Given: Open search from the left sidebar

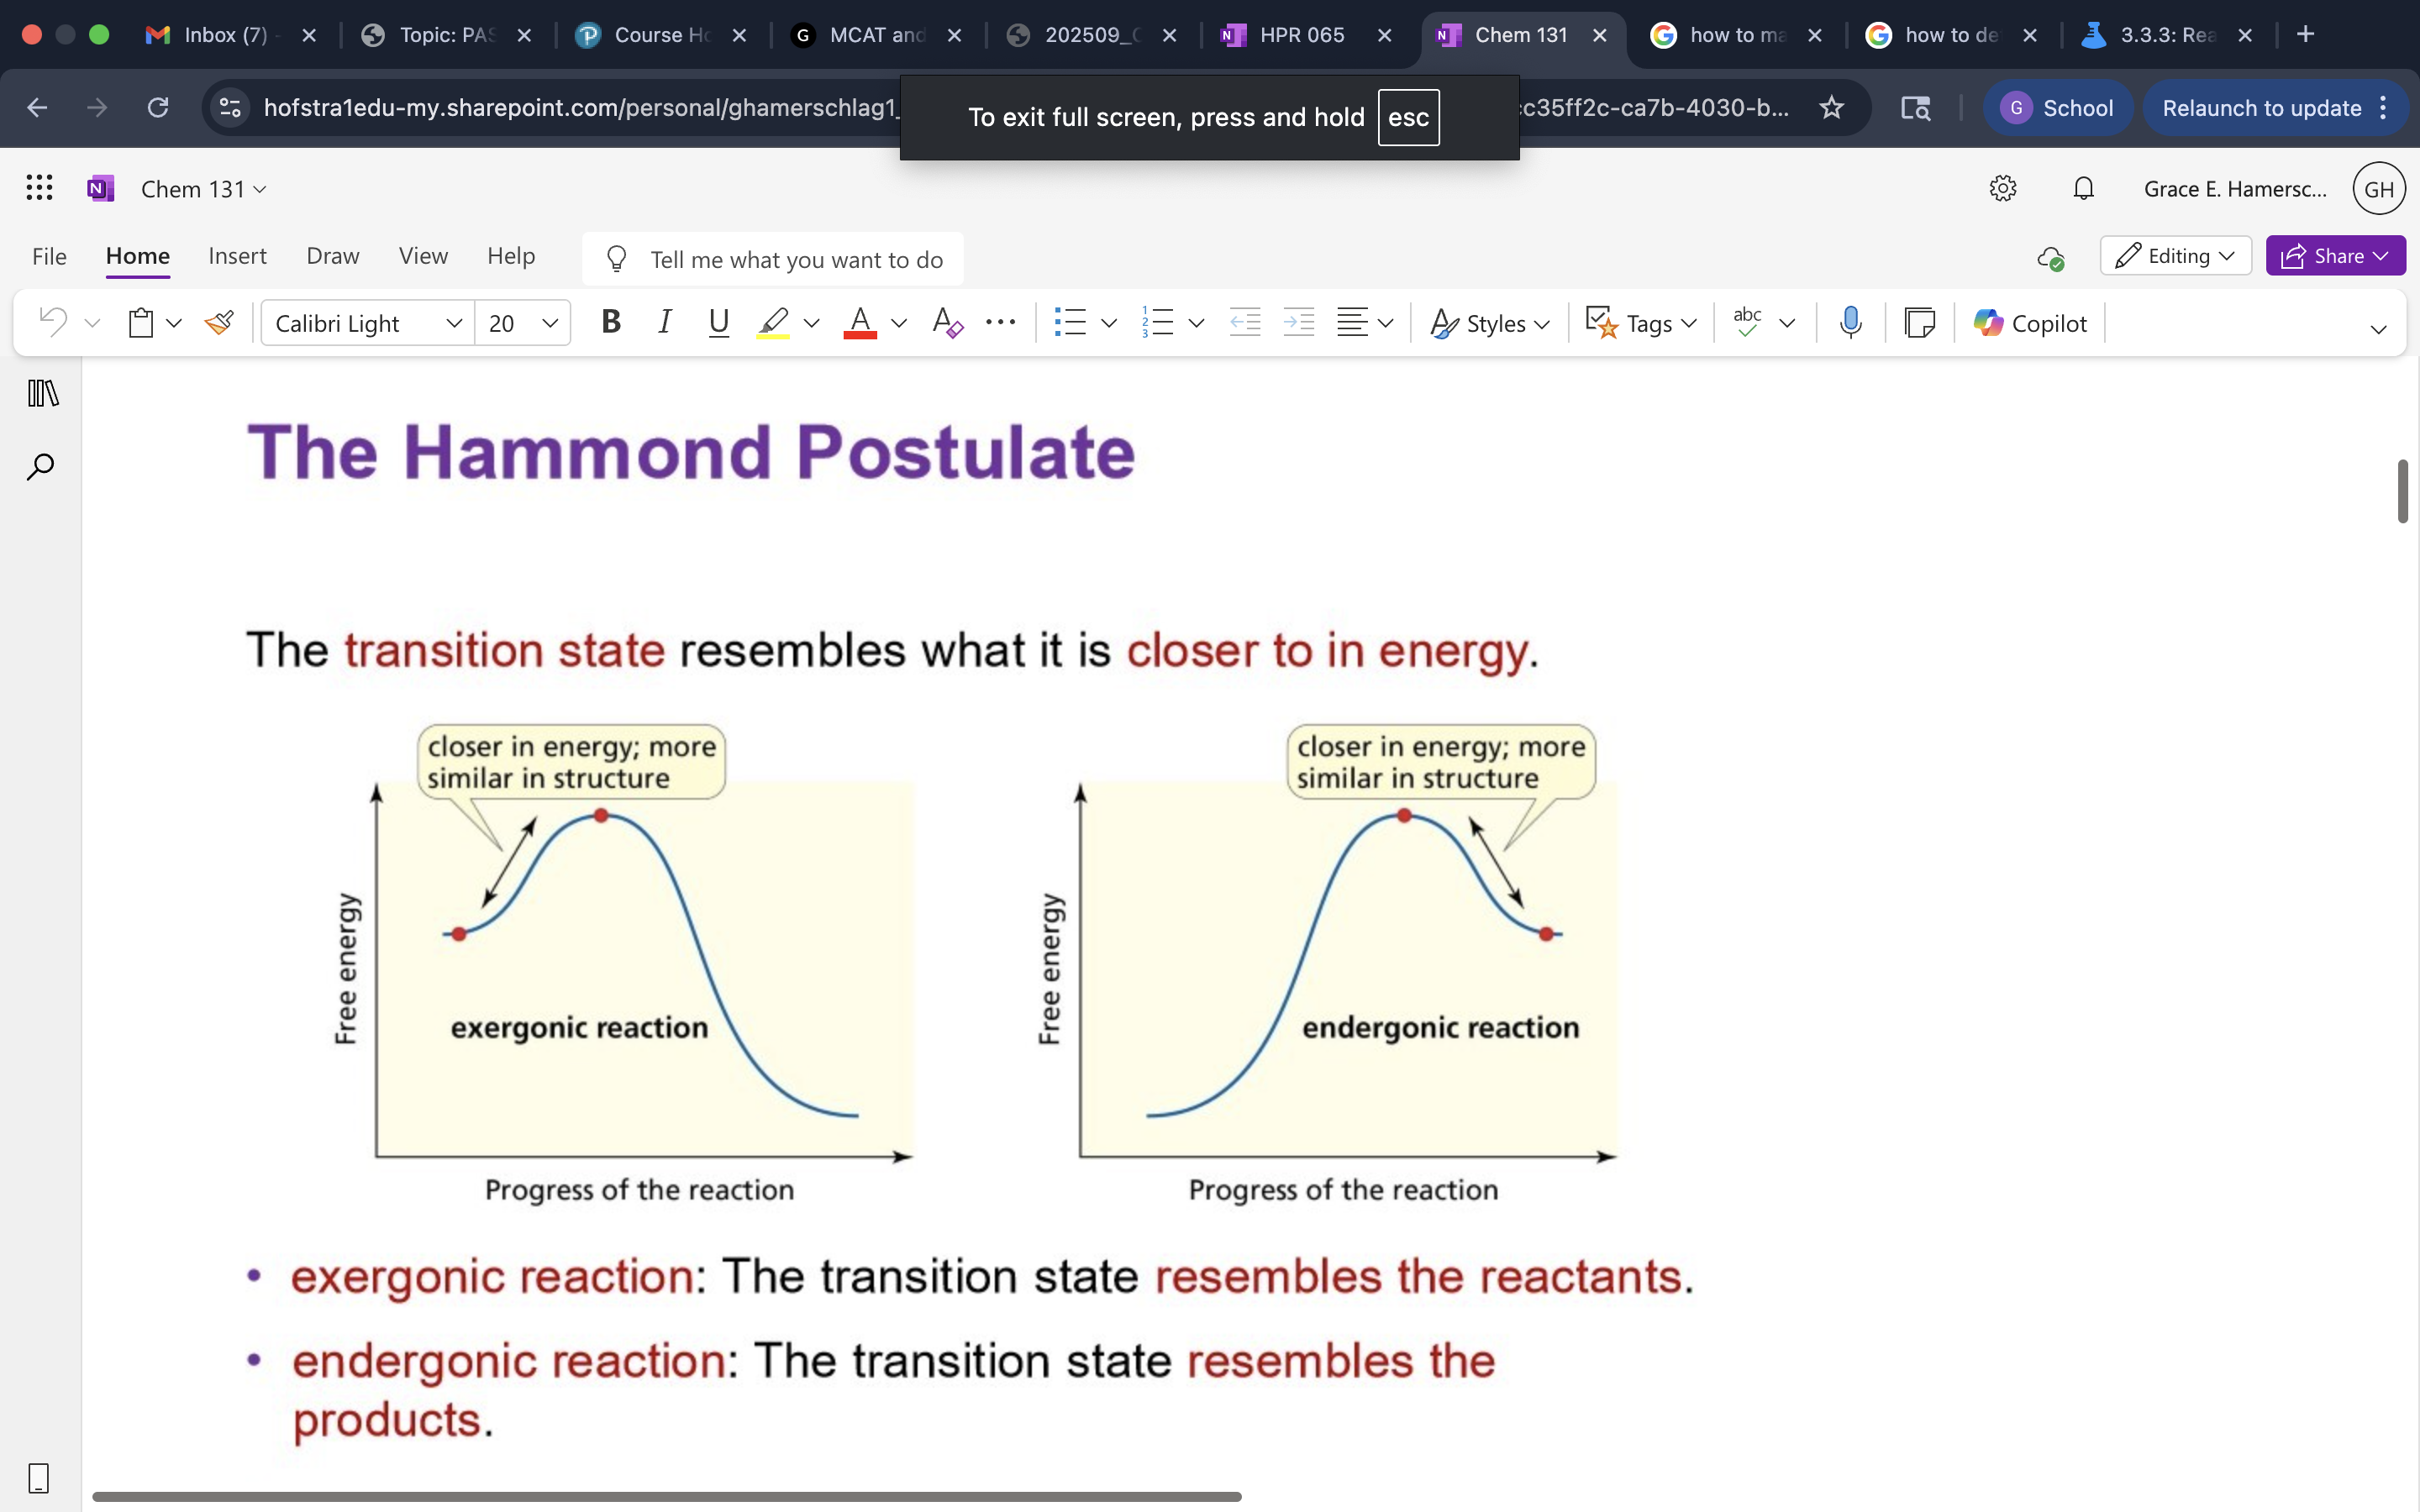Looking at the screenshot, I should pos(40,465).
